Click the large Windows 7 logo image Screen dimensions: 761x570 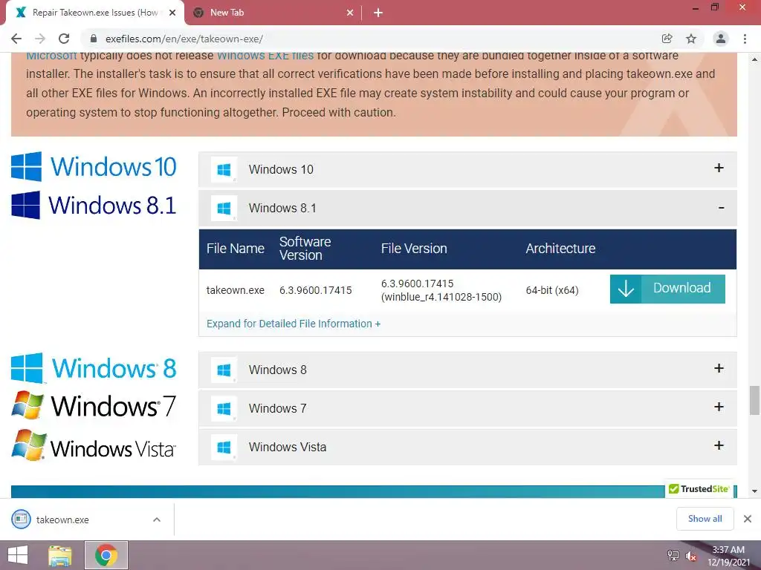click(x=94, y=405)
